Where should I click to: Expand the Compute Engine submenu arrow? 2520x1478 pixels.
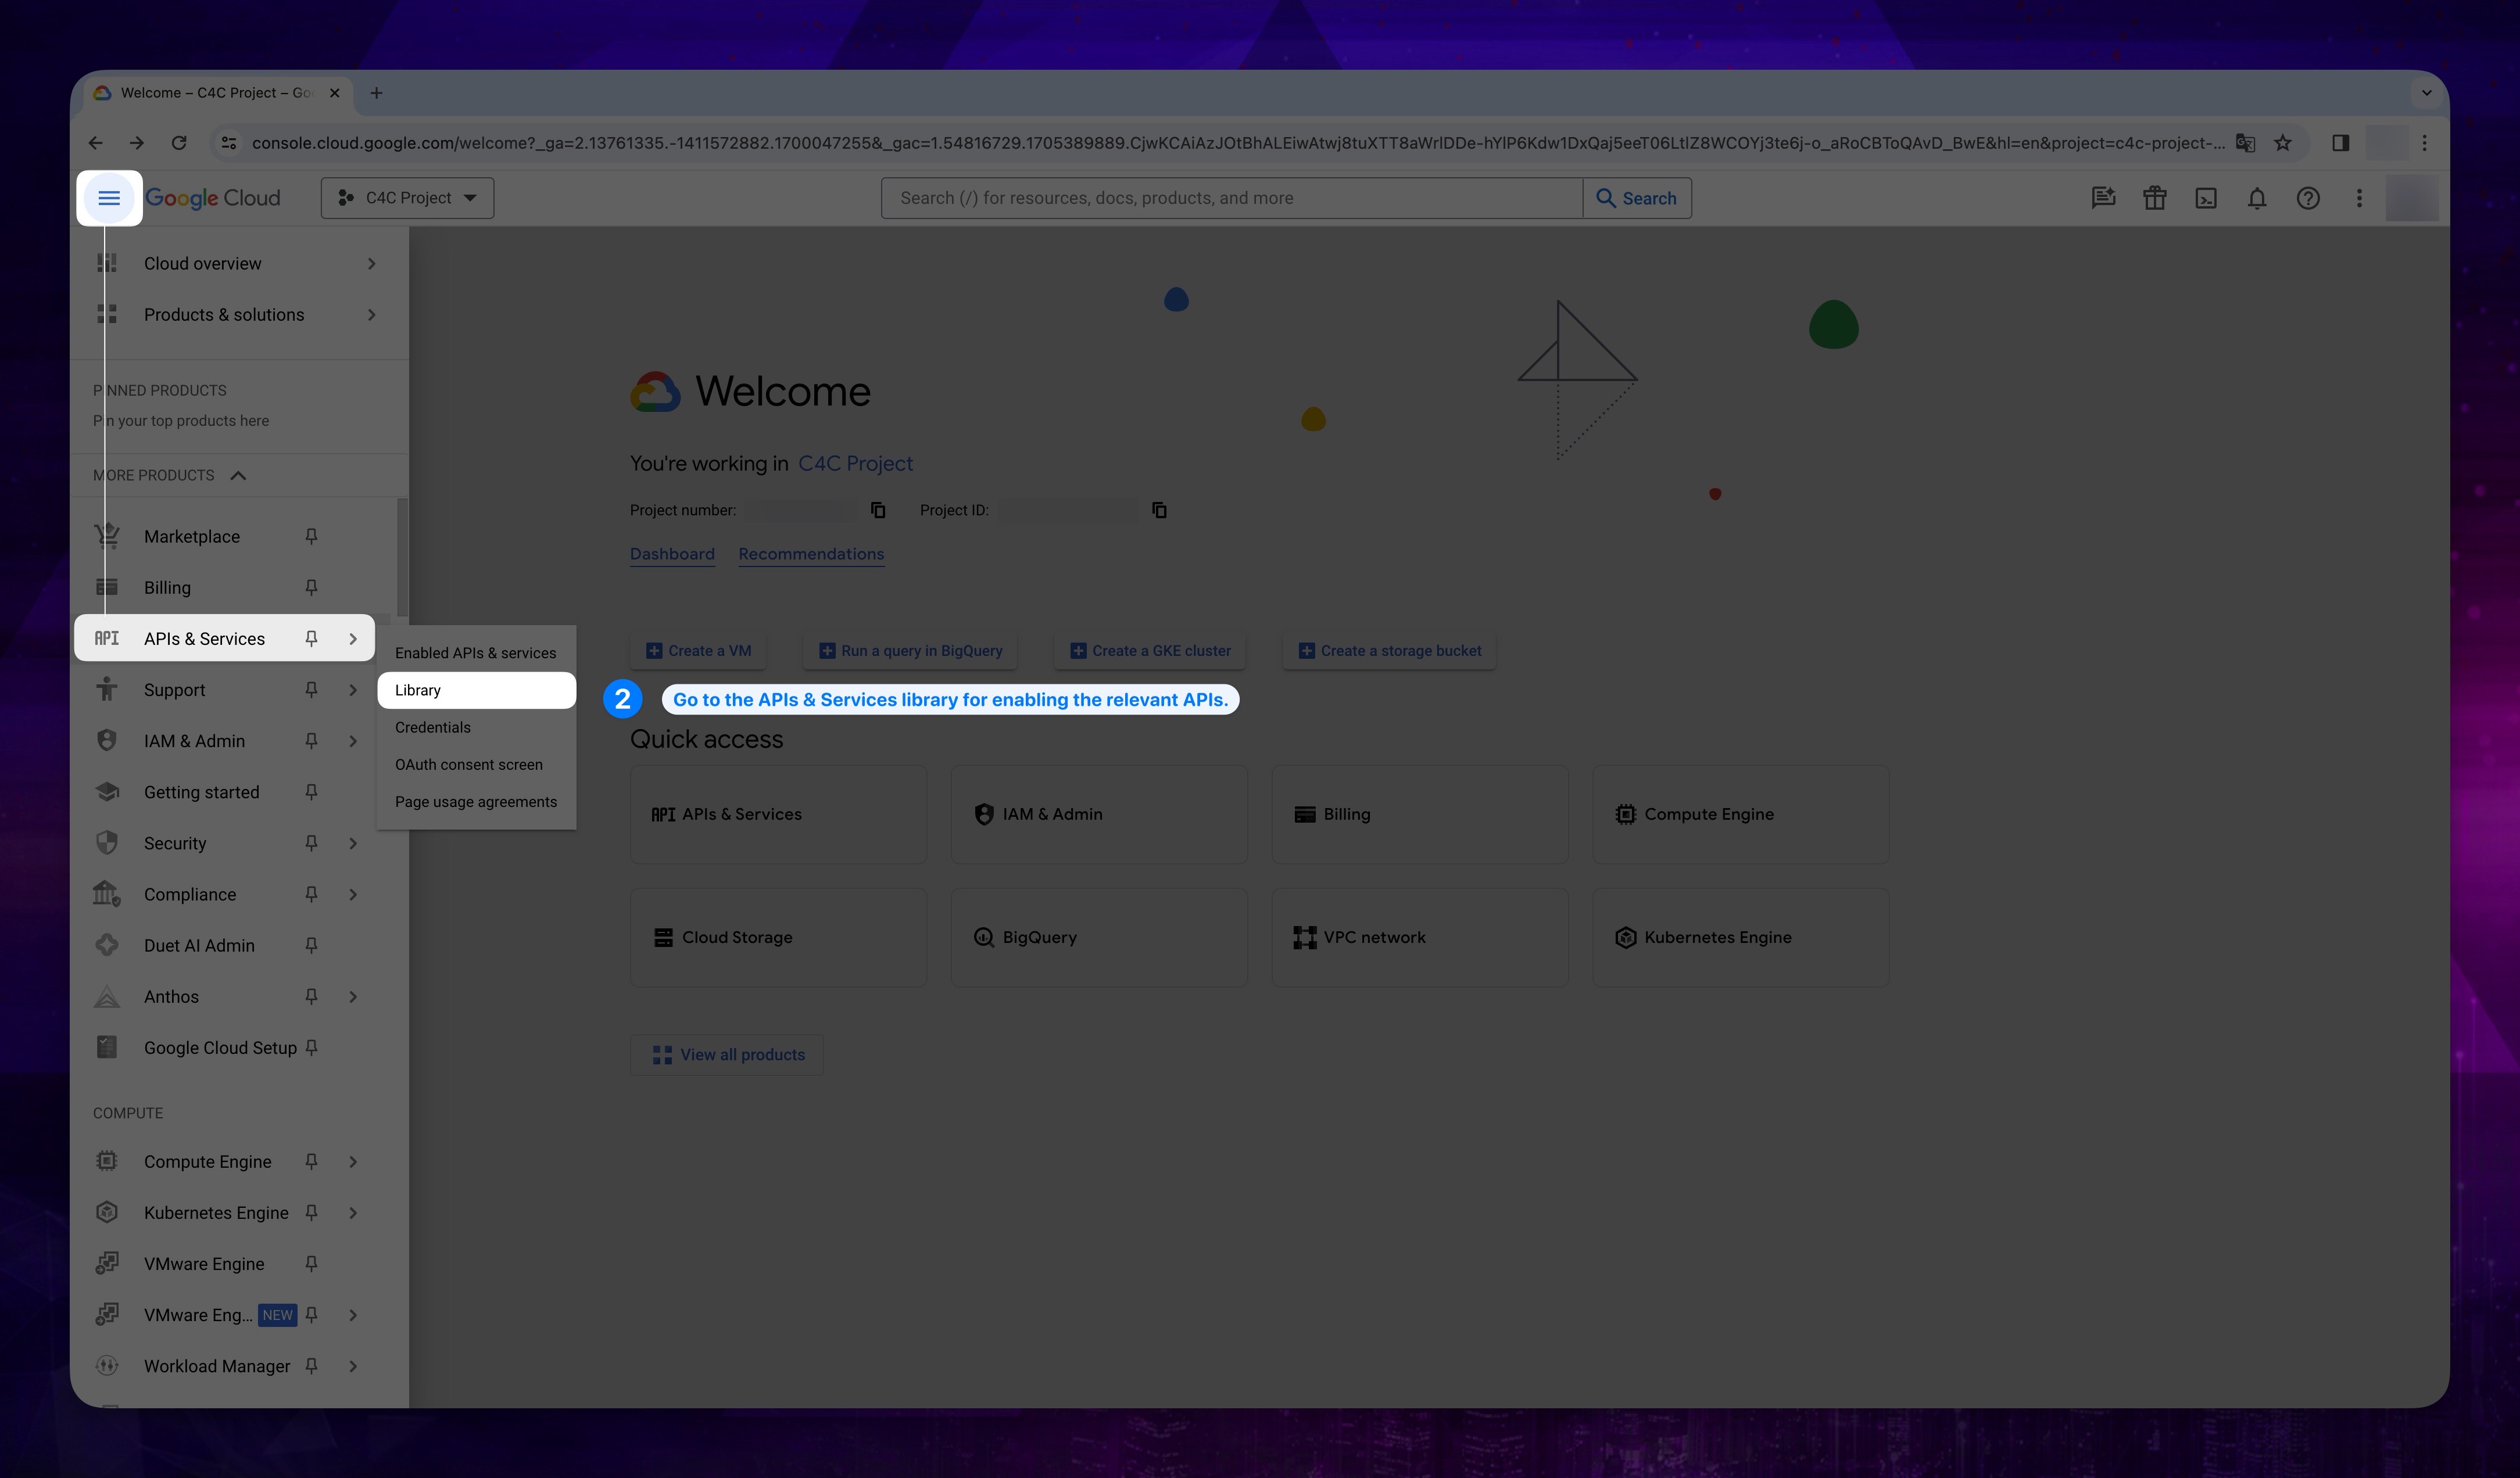tap(353, 1161)
